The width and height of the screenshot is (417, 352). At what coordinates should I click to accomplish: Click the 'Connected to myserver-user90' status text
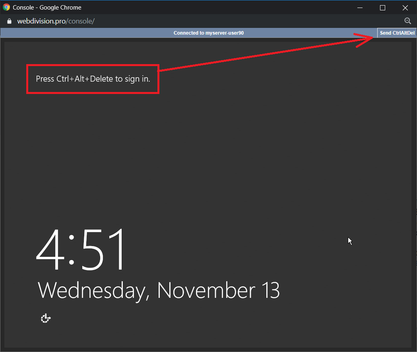coord(208,33)
